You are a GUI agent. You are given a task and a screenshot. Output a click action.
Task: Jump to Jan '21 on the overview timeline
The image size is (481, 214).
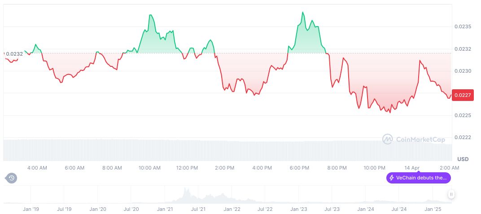pos(165,209)
